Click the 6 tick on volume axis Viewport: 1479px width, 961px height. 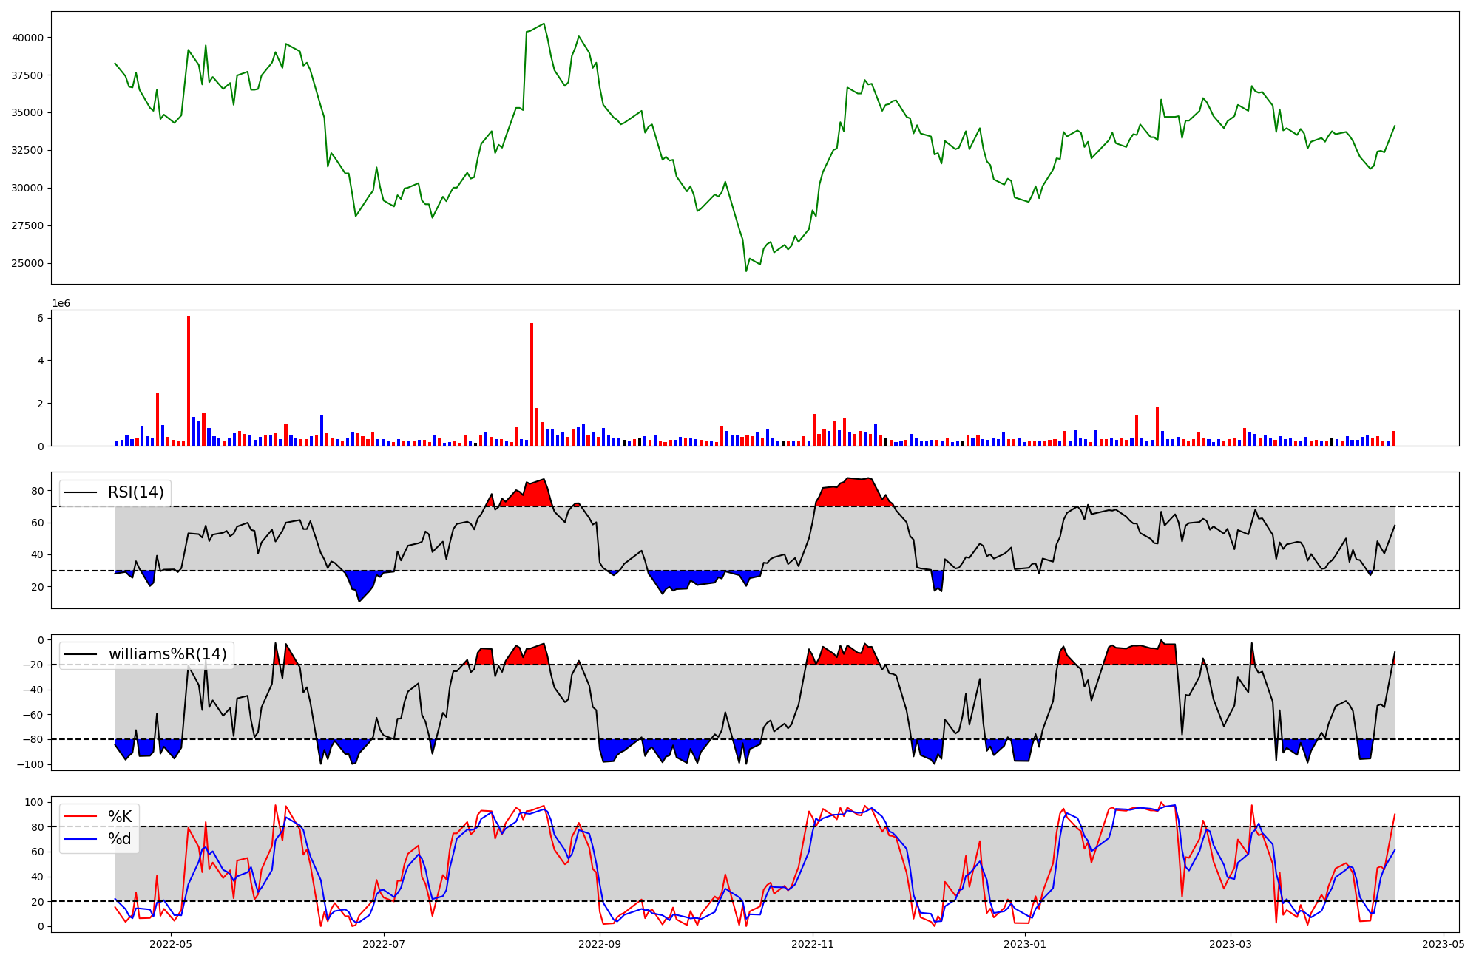click(x=40, y=318)
